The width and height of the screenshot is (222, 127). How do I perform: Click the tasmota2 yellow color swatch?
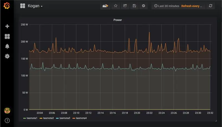[x=41, y=118]
